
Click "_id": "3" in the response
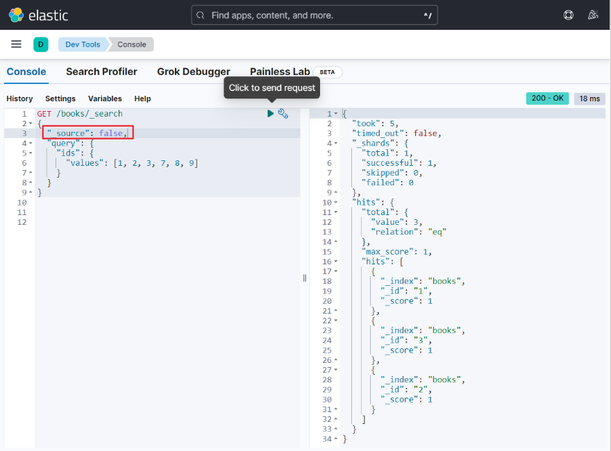tap(405, 341)
